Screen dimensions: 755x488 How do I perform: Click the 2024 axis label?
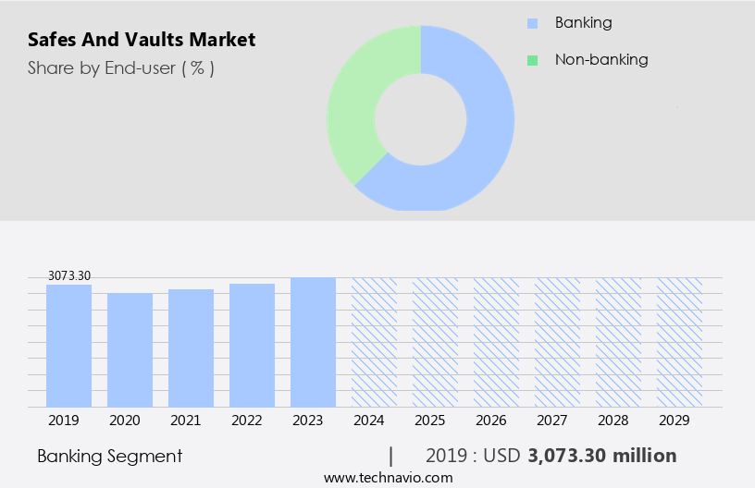point(369,421)
